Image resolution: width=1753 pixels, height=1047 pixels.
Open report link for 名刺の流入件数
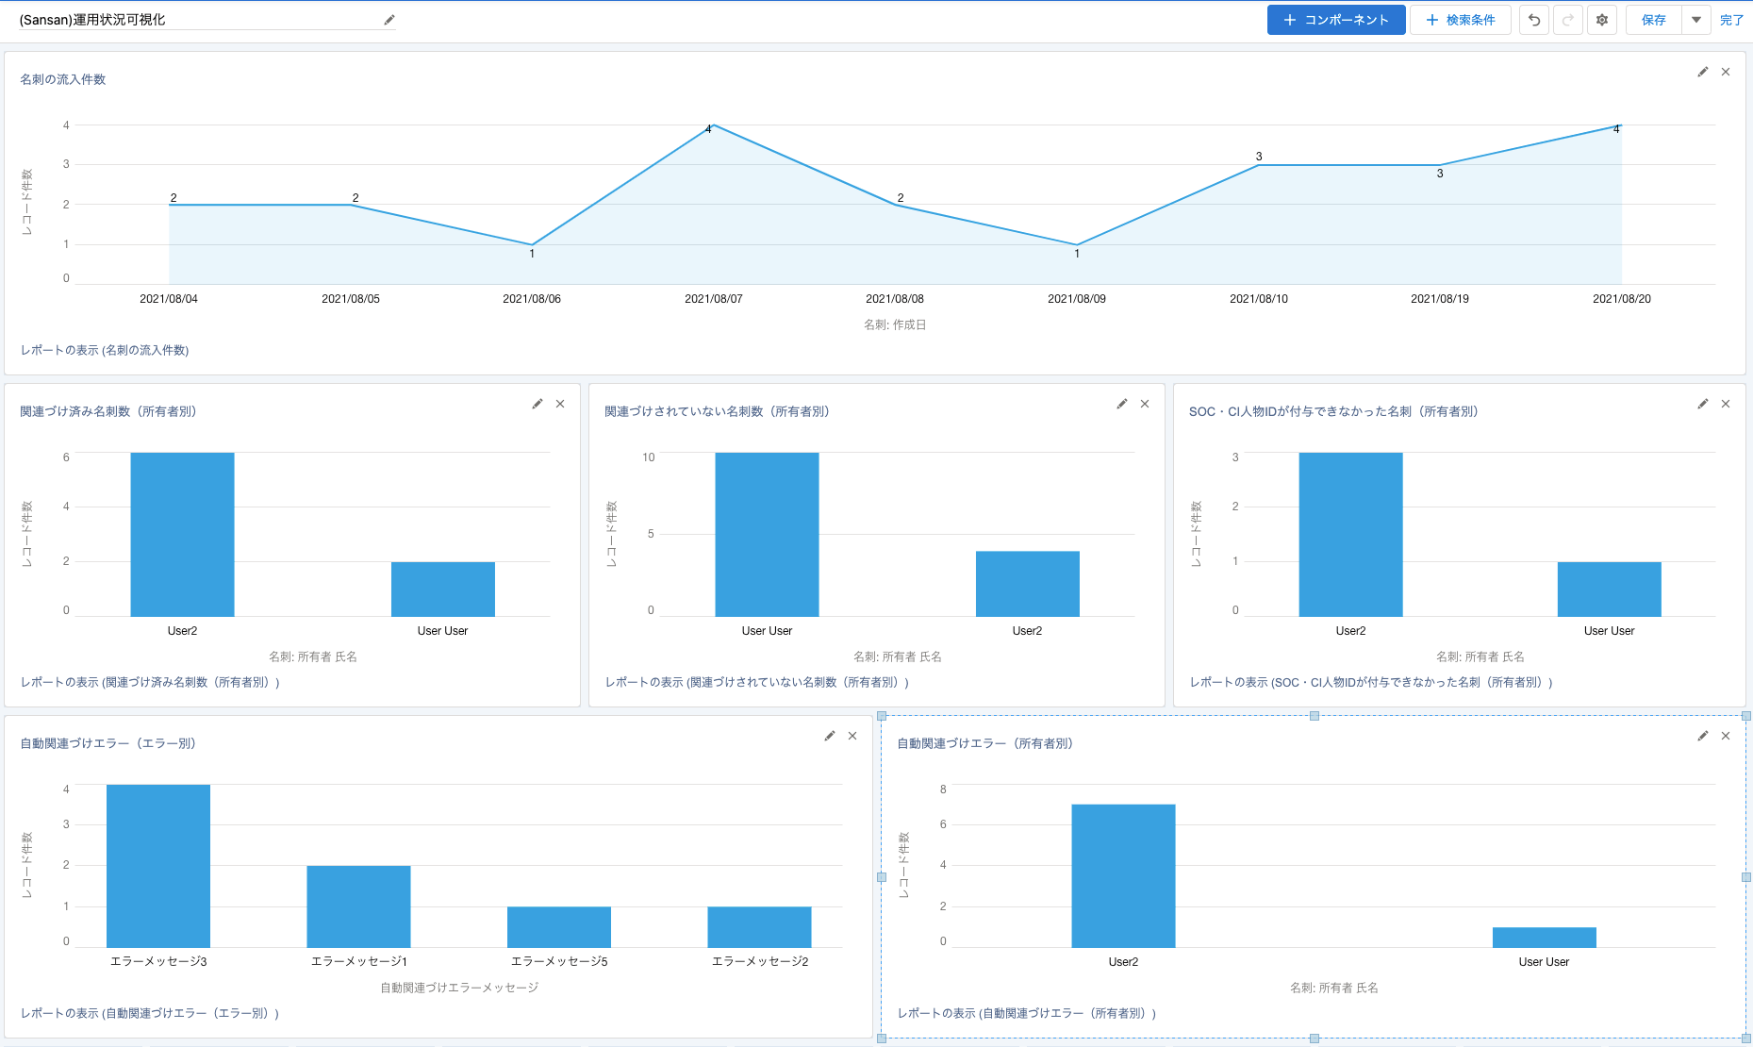pyautogui.click(x=105, y=350)
